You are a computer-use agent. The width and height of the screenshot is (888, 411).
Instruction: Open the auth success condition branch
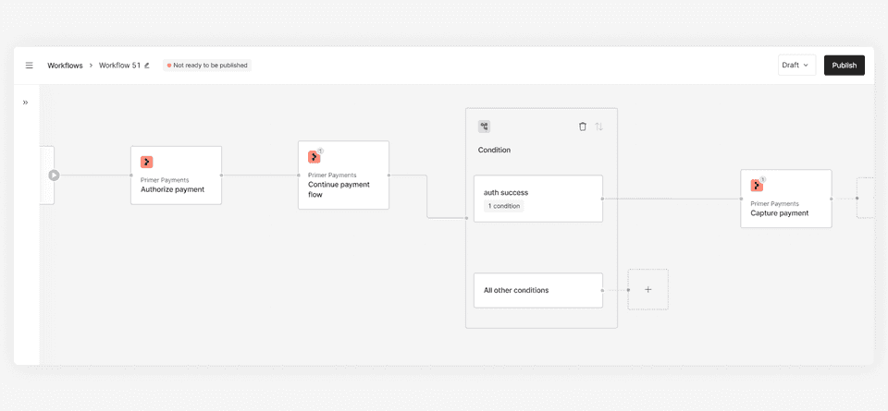(x=538, y=199)
